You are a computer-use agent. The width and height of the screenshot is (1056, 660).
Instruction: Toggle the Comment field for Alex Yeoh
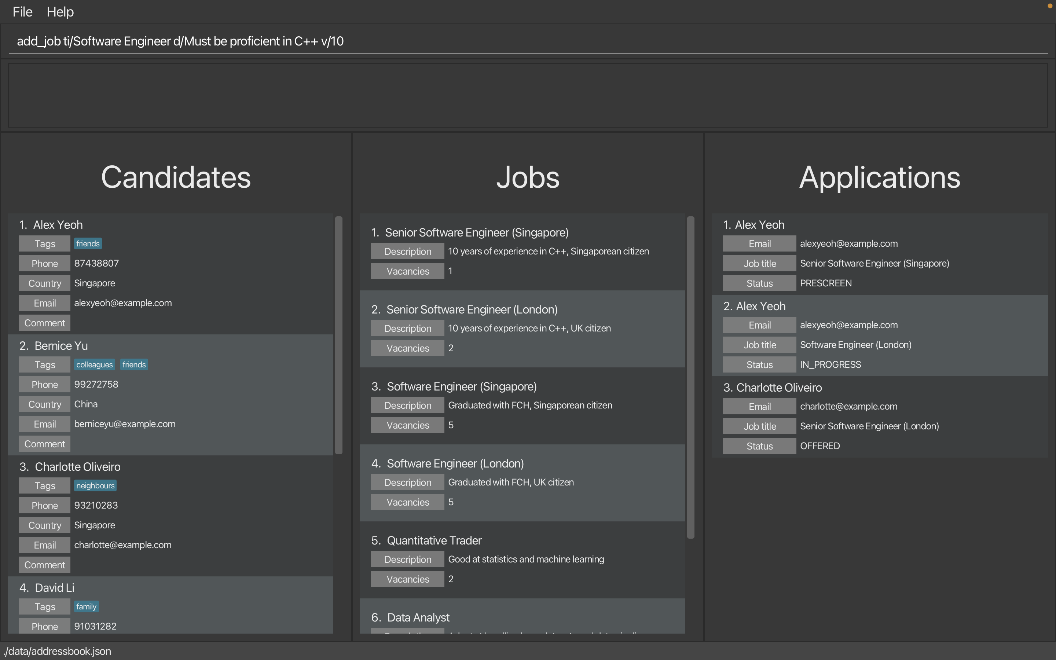pyautogui.click(x=44, y=322)
